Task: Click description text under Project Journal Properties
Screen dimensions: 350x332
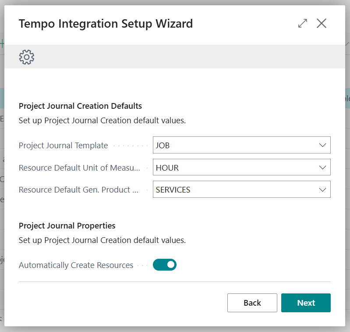Action: coord(102,240)
